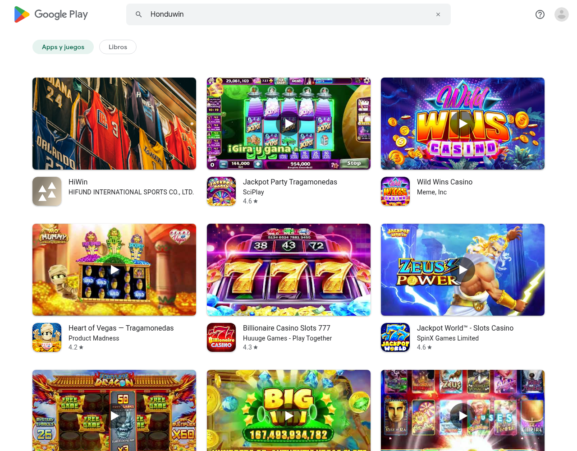
Task: Open the HiWin app icon
Action: [x=47, y=191]
